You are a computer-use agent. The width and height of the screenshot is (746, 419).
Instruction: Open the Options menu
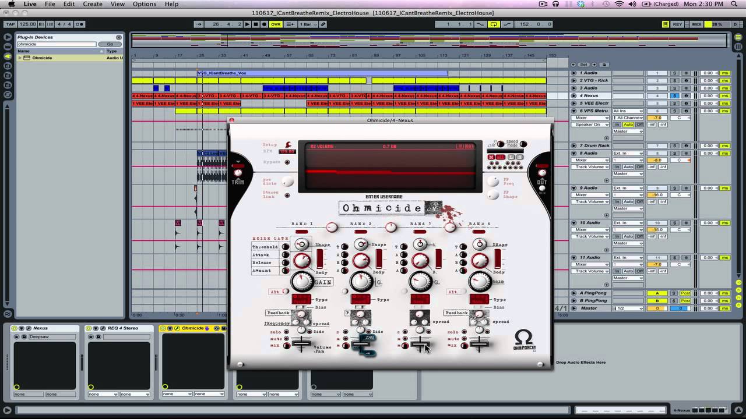[x=145, y=4]
